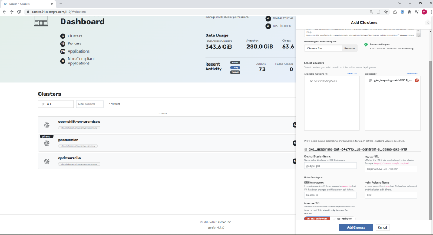The width and height of the screenshot is (433, 235).
Task: Browse for a kubeconfig file
Action: (349, 48)
